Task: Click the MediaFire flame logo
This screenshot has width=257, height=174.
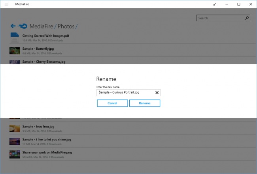Action: (23, 26)
